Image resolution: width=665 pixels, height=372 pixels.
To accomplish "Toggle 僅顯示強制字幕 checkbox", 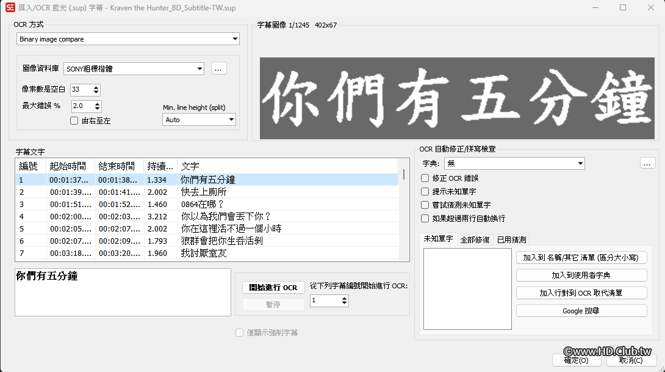I will pos(240,332).
